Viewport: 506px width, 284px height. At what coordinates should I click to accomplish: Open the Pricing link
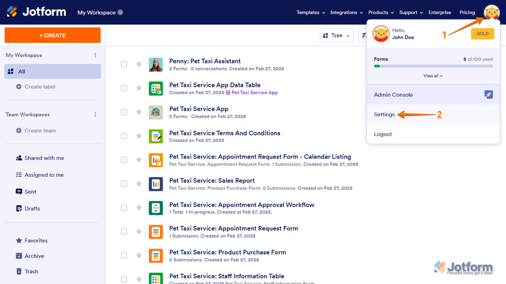(x=467, y=12)
